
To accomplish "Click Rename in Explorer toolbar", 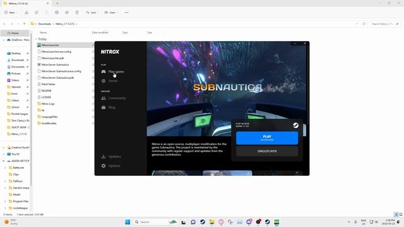I will 57,13.
